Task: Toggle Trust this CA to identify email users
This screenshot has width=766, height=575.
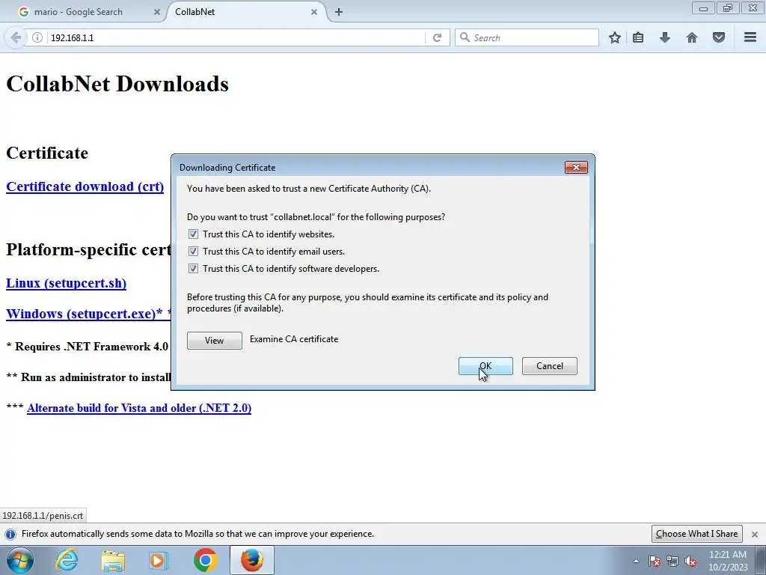Action: click(x=194, y=252)
